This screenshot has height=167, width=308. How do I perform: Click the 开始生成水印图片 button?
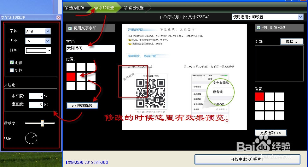pos(247,159)
